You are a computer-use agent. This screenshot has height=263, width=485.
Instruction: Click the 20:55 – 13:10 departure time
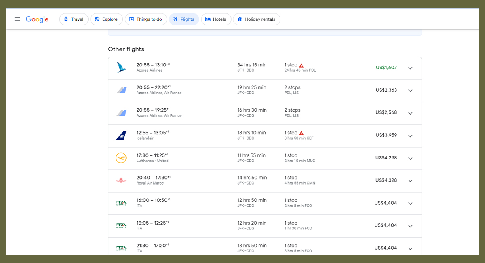coord(153,65)
